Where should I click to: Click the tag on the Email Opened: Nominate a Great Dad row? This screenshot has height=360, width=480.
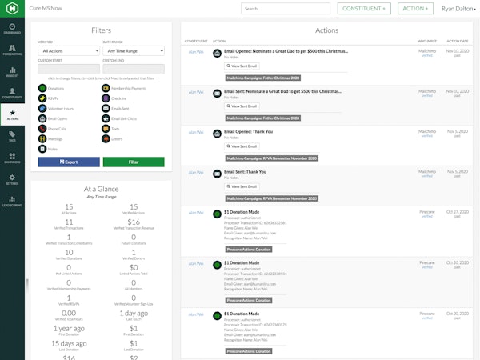click(x=263, y=78)
